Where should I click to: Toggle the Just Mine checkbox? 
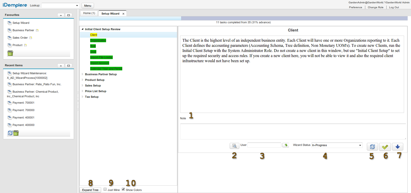[x=105, y=189]
